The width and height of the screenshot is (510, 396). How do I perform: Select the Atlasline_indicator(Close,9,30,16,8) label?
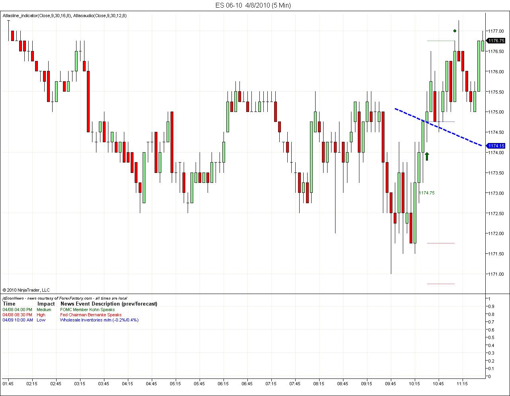(x=37, y=16)
